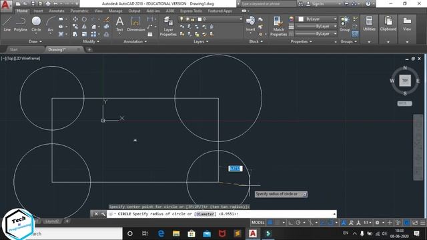Open the Parametric ribbon tab
The height and width of the screenshot is (240, 427).
79,11
